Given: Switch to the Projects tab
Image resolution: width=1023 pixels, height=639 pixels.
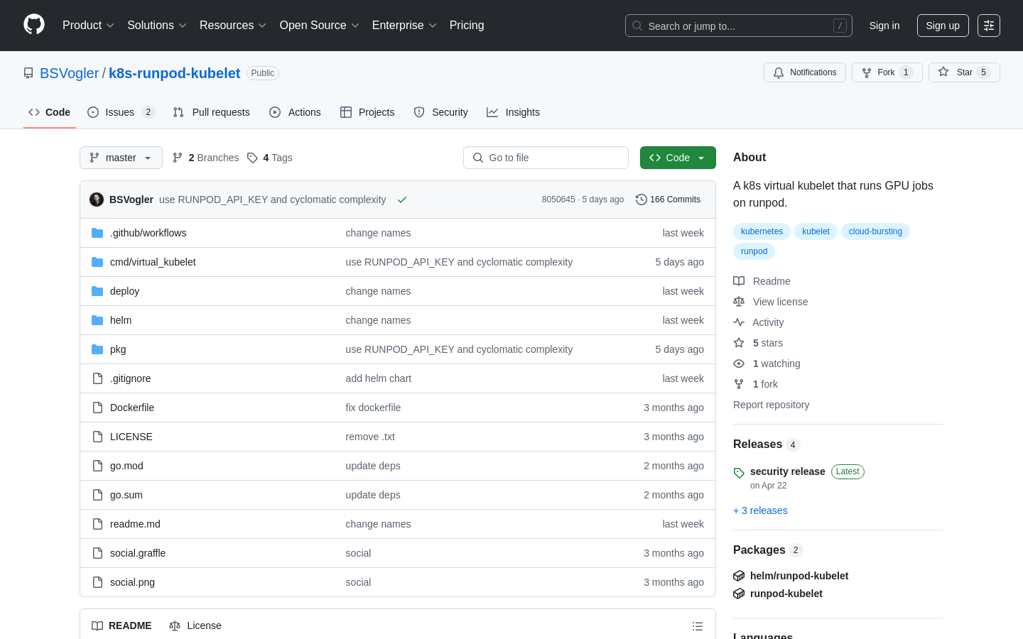Looking at the screenshot, I should [x=367, y=112].
